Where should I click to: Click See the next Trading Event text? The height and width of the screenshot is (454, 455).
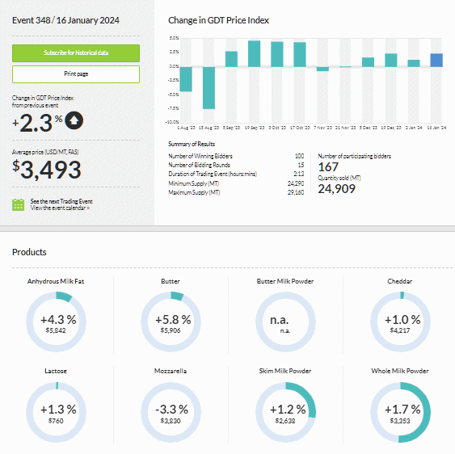(x=61, y=201)
